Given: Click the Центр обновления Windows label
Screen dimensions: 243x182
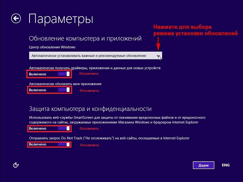Looking at the screenshot, I should tap(52, 47).
